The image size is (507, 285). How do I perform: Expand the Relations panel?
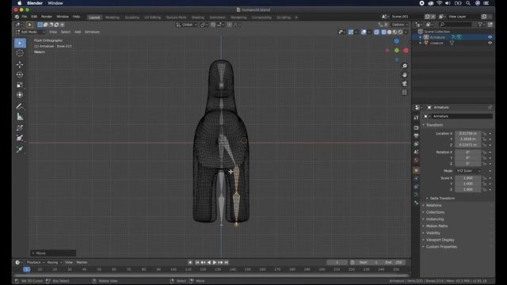pos(433,206)
